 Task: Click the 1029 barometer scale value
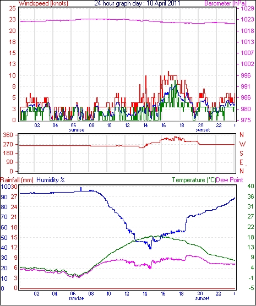click(x=247, y=8)
